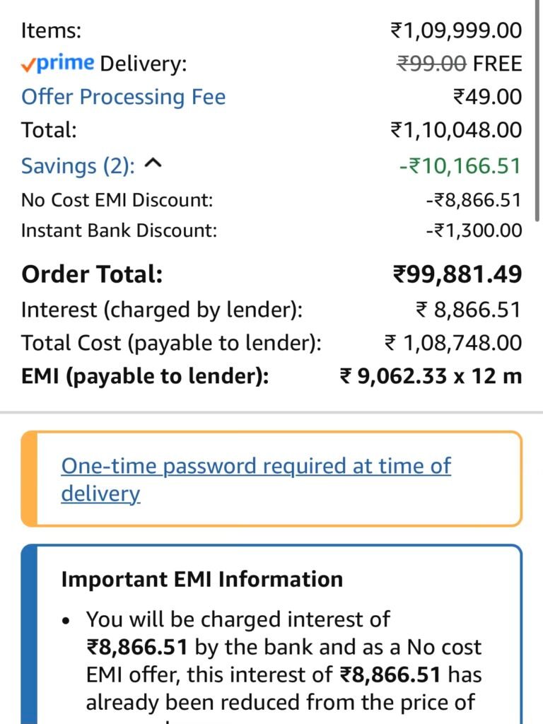Tap the prime logo text

click(65, 64)
